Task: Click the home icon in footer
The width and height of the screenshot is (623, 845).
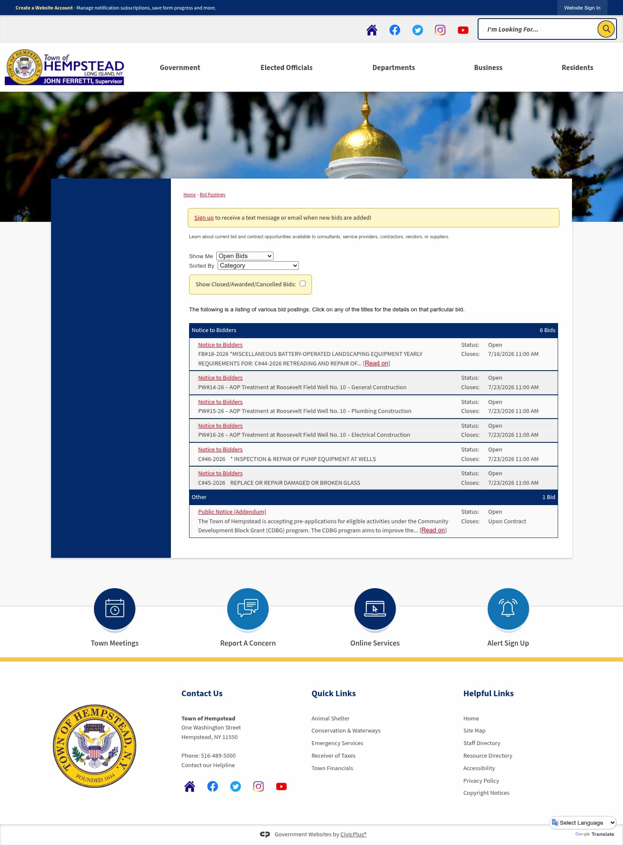Action: pyautogui.click(x=189, y=786)
